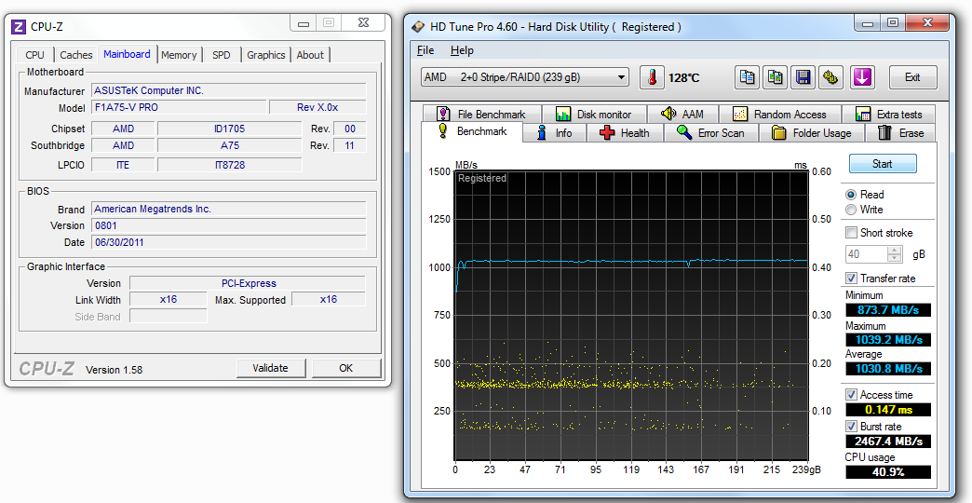Screen dimensions: 972x503
Task: Minimize the HD Tune Pro window
Action: [868, 23]
